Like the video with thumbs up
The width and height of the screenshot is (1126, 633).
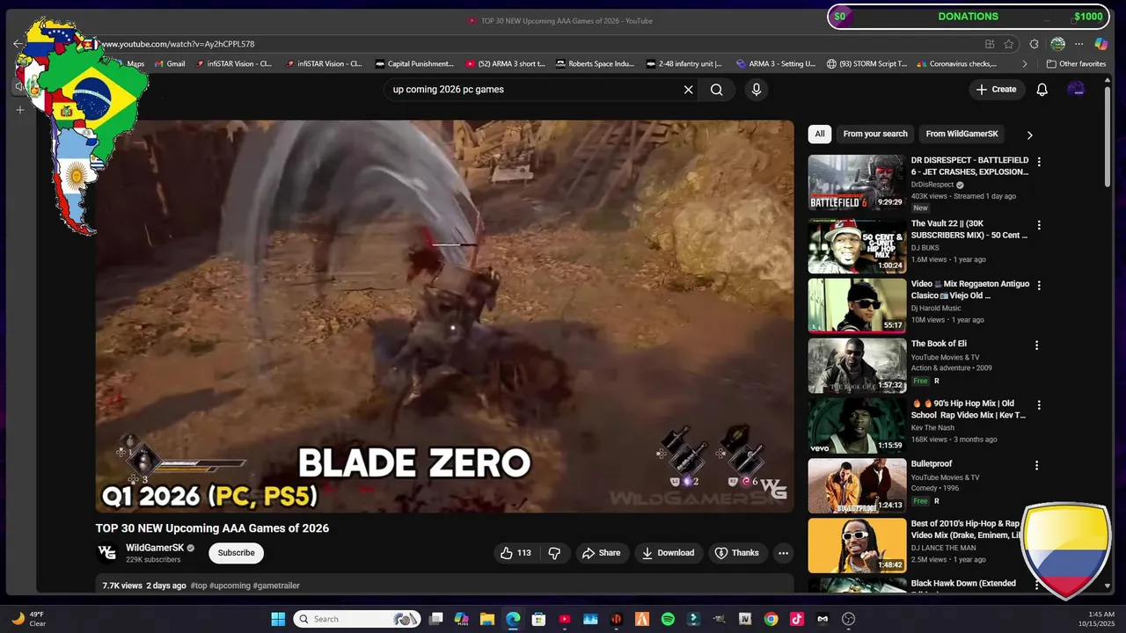tap(516, 553)
